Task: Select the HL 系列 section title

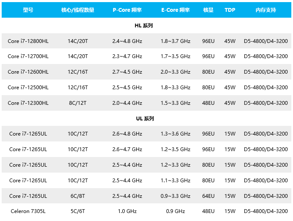Action: click(x=144, y=25)
